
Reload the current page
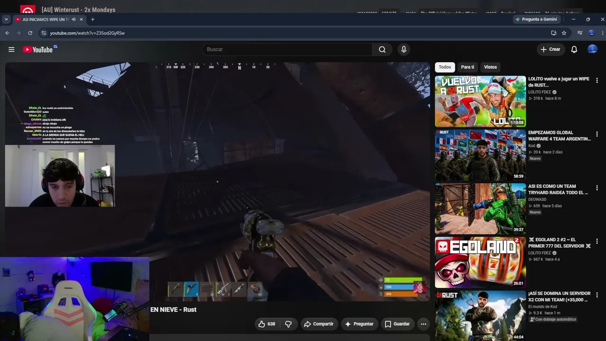pyautogui.click(x=30, y=33)
